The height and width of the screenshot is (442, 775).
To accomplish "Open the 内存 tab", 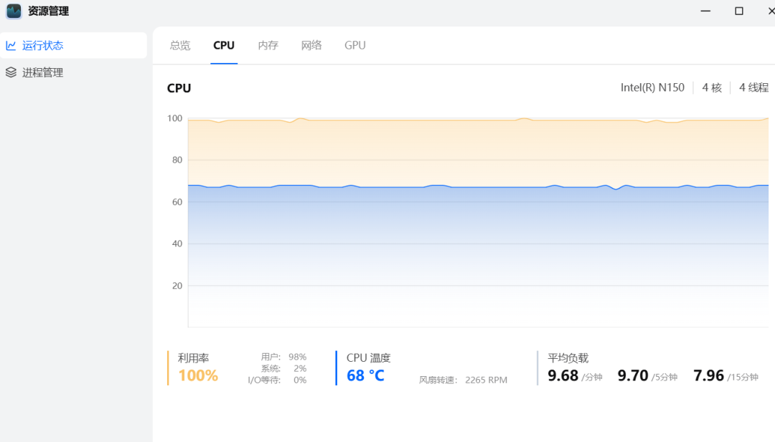I will pyautogui.click(x=268, y=45).
